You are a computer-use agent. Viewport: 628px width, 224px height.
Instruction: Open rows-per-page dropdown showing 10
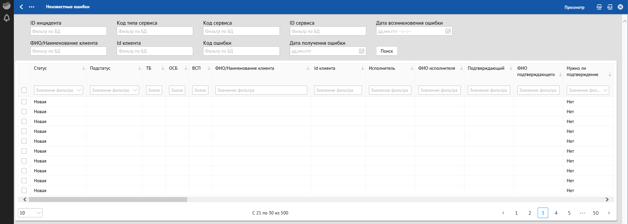coord(30,213)
